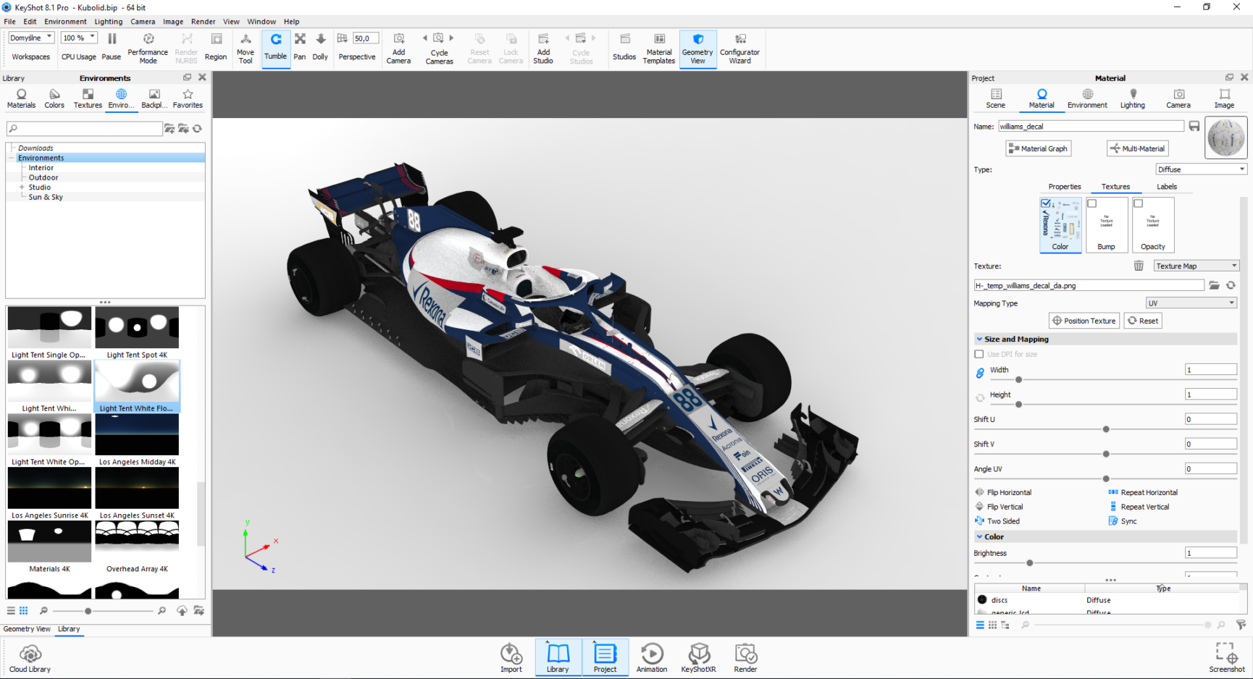1253x679 pixels.
Task: Click the texture Reset button
Action: click(1143, 321)
